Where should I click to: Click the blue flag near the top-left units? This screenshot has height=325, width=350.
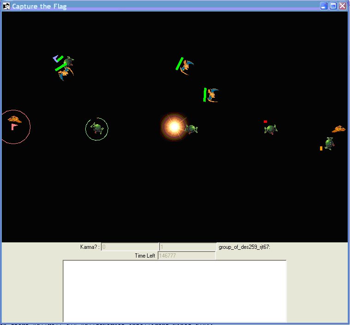(57, 59)
